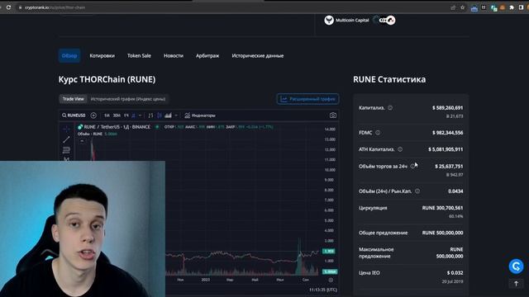
Task: Select the horizontal lines Fibonacci tool
Action: [x=66, y=150]
